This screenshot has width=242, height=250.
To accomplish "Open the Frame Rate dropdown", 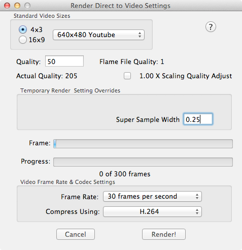I will (152, 197).
